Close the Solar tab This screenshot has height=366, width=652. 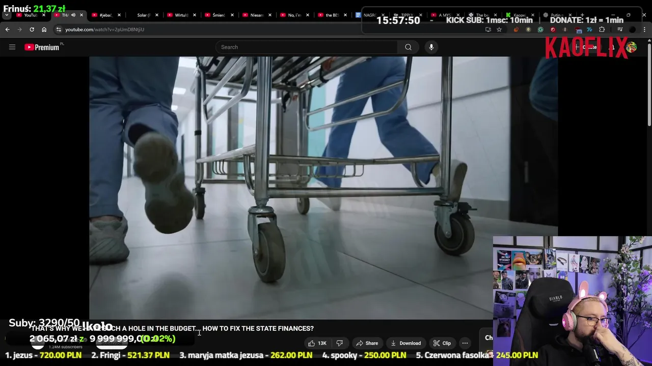156,15
